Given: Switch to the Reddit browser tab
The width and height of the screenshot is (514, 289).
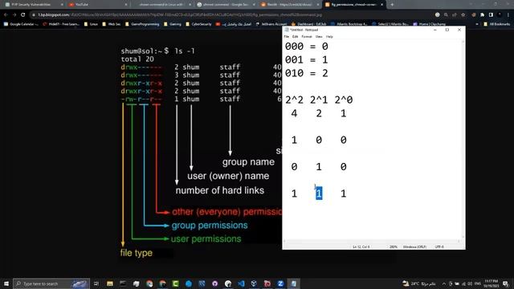Looking at the screenshot, I should click(x=290, y=5).
